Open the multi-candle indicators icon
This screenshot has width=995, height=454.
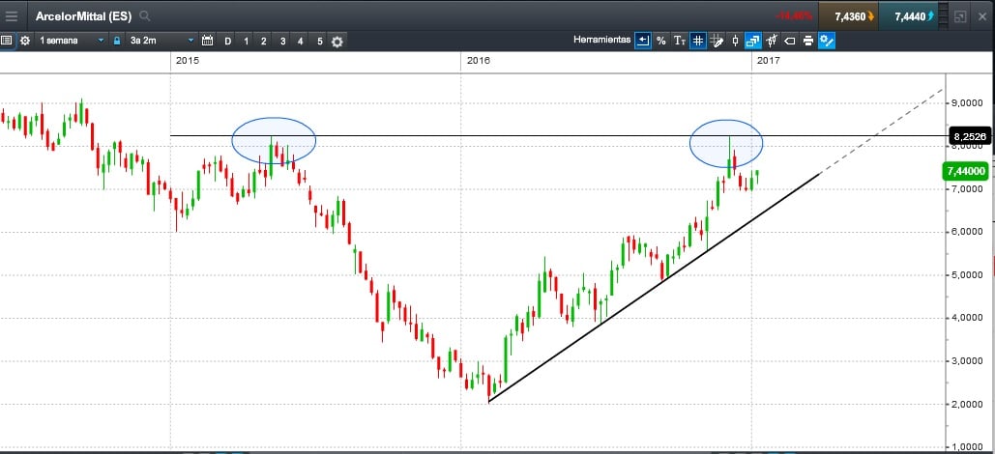click(x=772, y=41)
